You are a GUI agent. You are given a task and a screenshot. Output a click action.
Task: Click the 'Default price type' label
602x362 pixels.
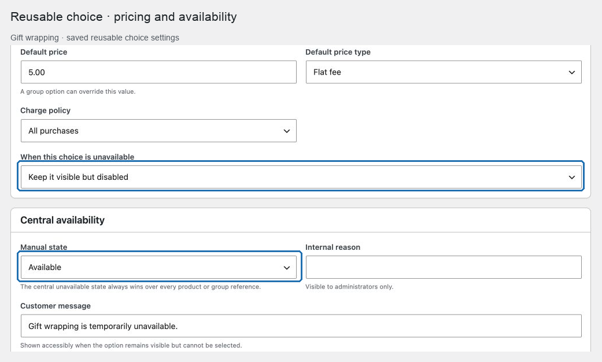pyautogui.click(x=338, y=52)
